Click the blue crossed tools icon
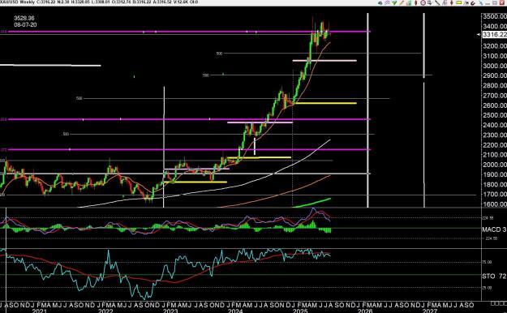 coord(481,3)
